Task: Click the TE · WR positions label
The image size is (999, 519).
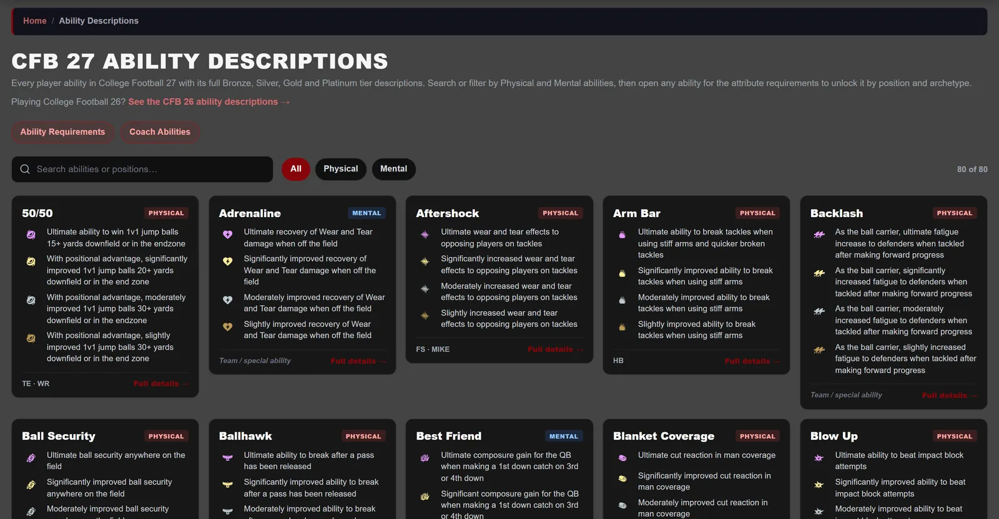Action: coord(36,384)
